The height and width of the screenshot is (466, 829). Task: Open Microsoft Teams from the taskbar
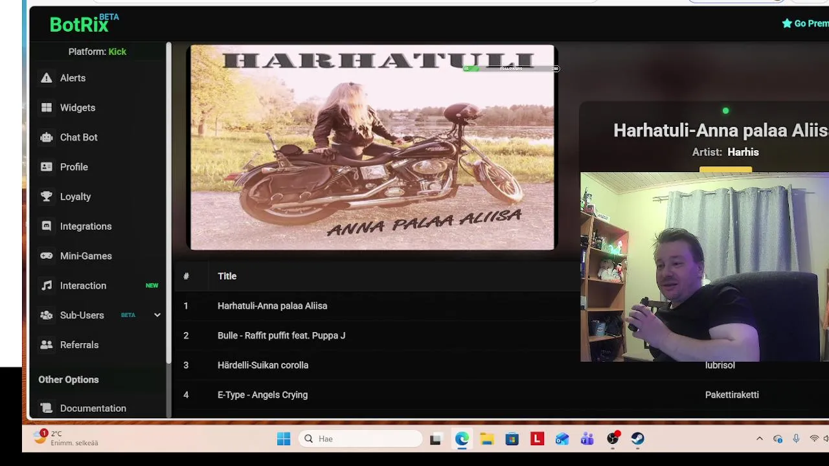pos(587,439)
